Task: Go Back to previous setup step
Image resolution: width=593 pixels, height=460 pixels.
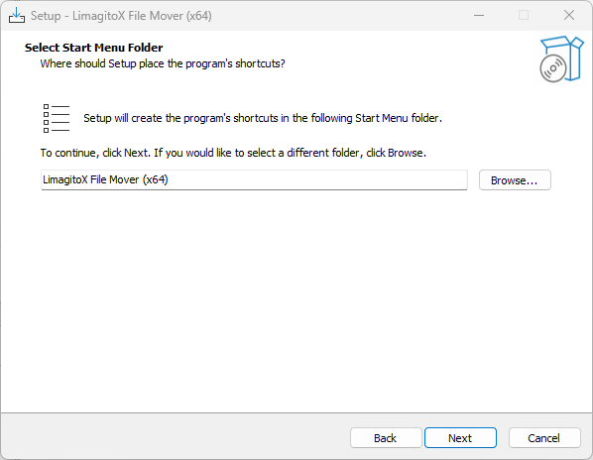Action: (x=386, y=438)
